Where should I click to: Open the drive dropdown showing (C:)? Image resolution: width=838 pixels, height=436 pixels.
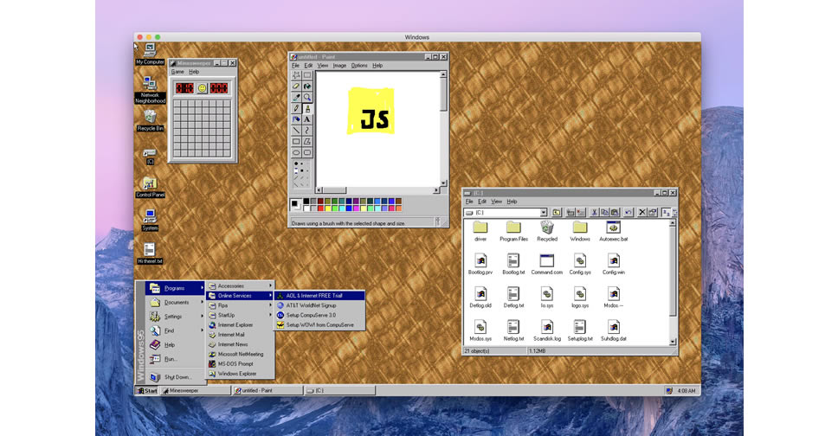[543, 212]
